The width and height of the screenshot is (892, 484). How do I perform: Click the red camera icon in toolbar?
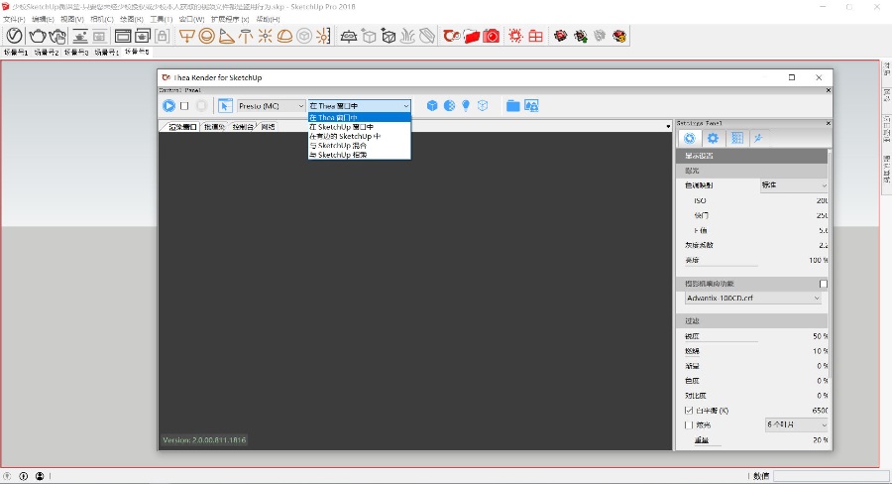pos(491,37)
